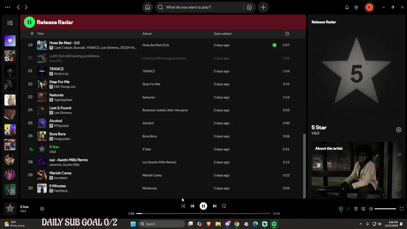Click the playing 5 Star track title
Screen dimensions: 407x229
(54, 147)
